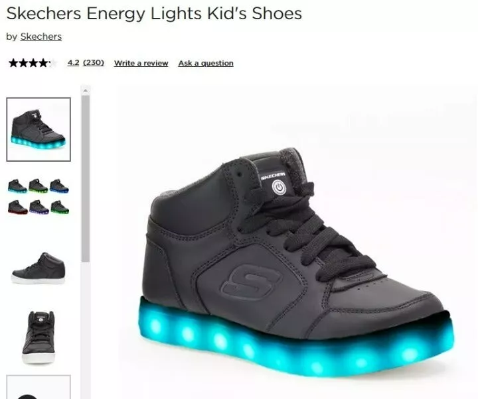Click the thumbnail list scrollbar handle
This screenshot has height=399, width=478.
(x=86, y=179)
